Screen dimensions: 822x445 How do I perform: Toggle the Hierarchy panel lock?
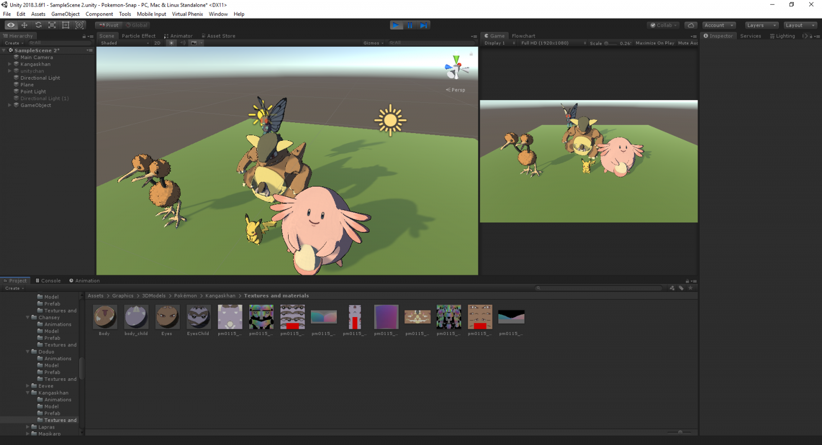tap(84, 36)
